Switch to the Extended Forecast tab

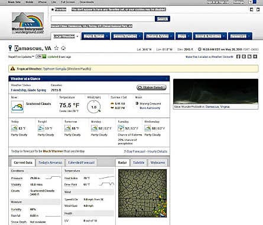click(x=81, y=163)
